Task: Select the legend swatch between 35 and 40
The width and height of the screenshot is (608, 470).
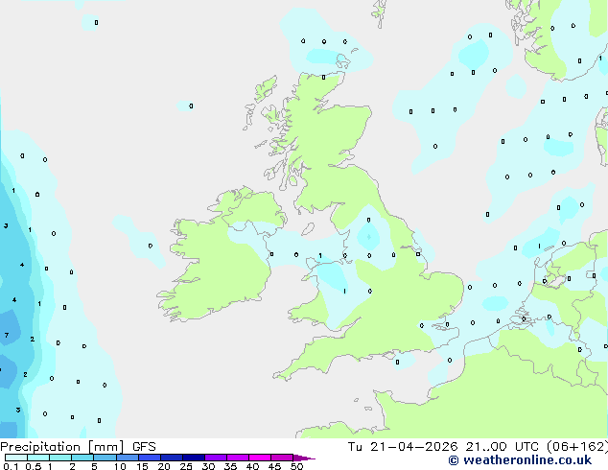Action: [x=238, y=458]
